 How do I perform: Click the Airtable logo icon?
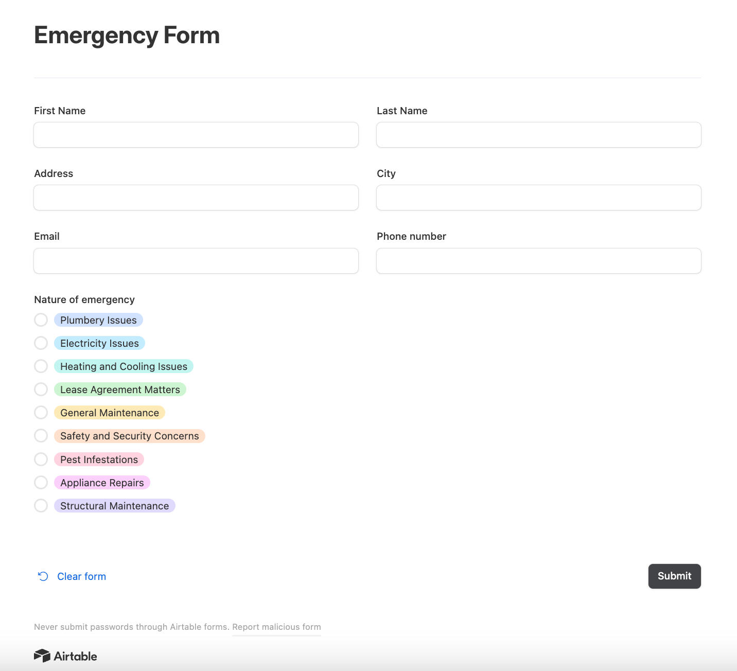pyautogui.click(x=42, y=656)
